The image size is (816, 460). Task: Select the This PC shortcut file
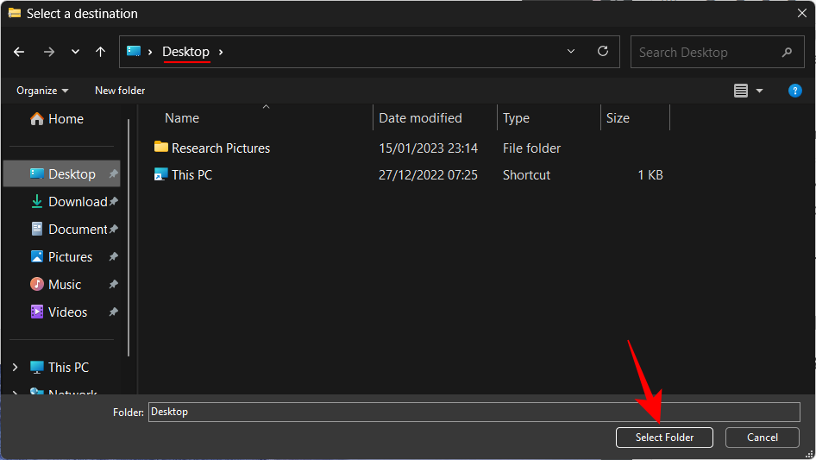(x=192, y=175)
